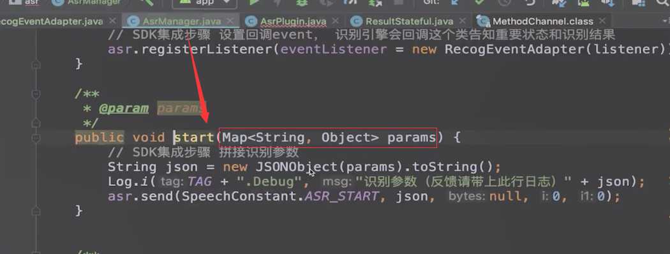
Task: Click the Log.i method call
Action: pos(128,182)
